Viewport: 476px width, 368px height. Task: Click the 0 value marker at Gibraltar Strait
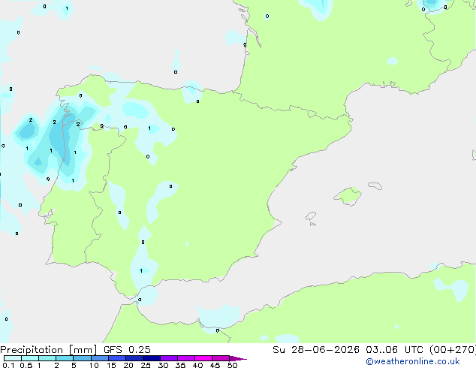click(140, 300)
